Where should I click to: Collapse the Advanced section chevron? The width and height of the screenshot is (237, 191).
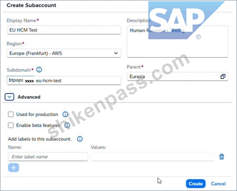pos(9,97)
